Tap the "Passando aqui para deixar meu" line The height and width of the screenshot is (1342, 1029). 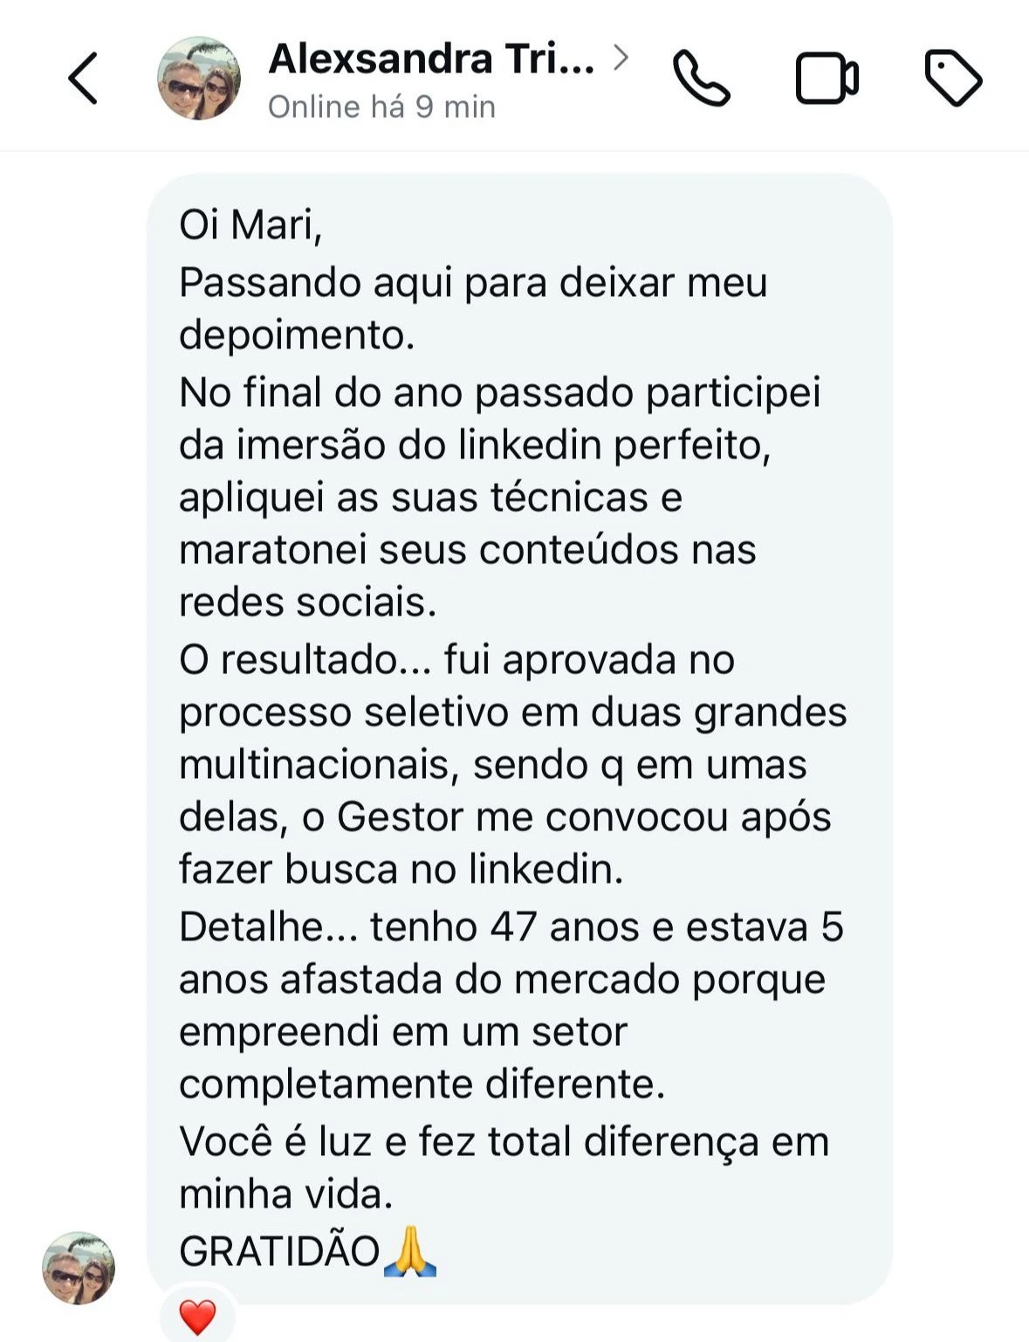(473, 283)
